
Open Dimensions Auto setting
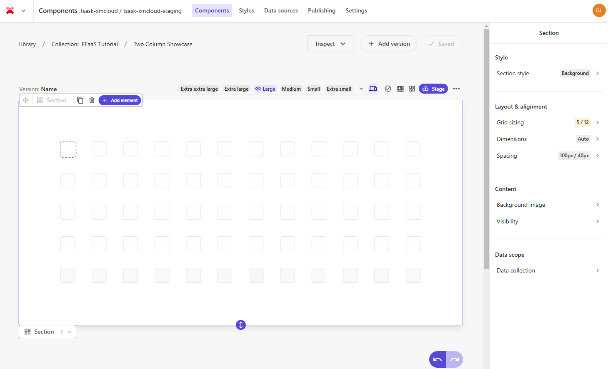pos(549,139)
